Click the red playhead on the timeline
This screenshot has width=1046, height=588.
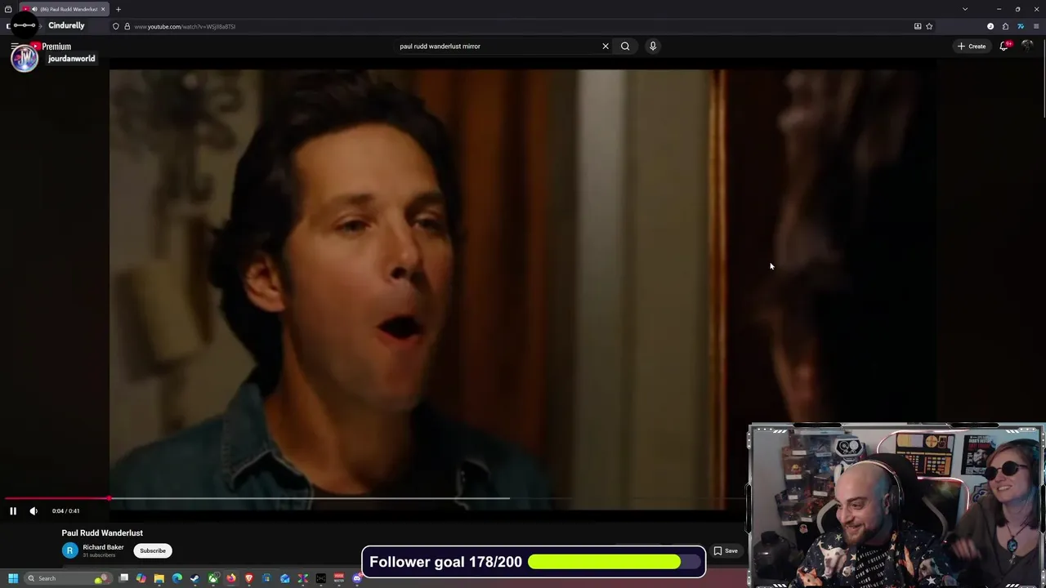(x=110, y=497)
